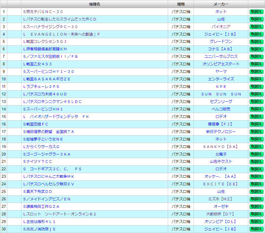Open maker link 北電子
This screenshot has width=265, height=233.
click(x=221, y=154)
